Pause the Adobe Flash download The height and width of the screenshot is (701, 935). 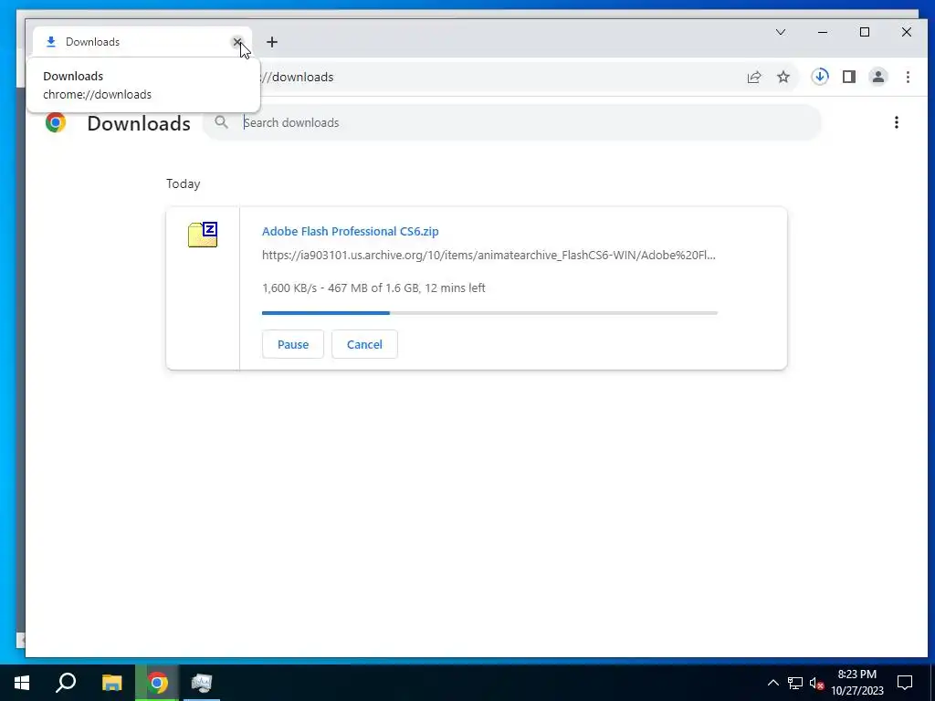293,344
